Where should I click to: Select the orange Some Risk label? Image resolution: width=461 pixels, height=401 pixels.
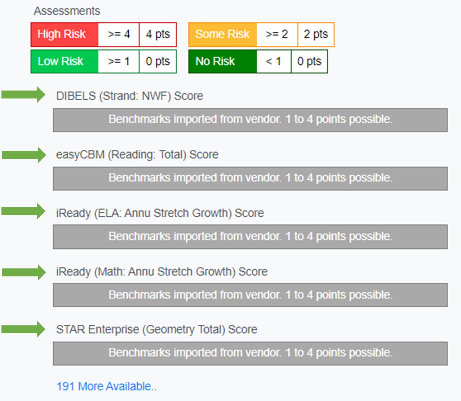(222, 35)
